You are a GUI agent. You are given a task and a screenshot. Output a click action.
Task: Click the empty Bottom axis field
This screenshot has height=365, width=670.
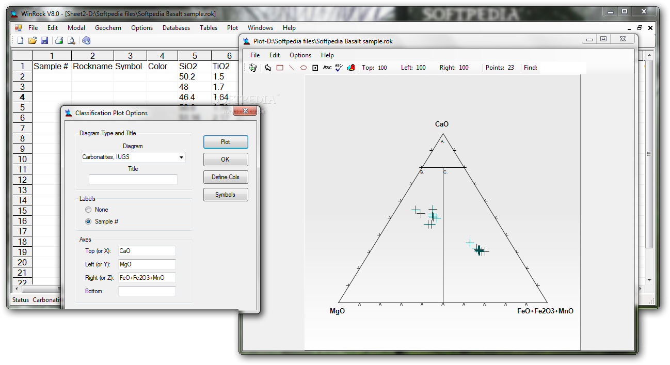(x=147, y=291)
